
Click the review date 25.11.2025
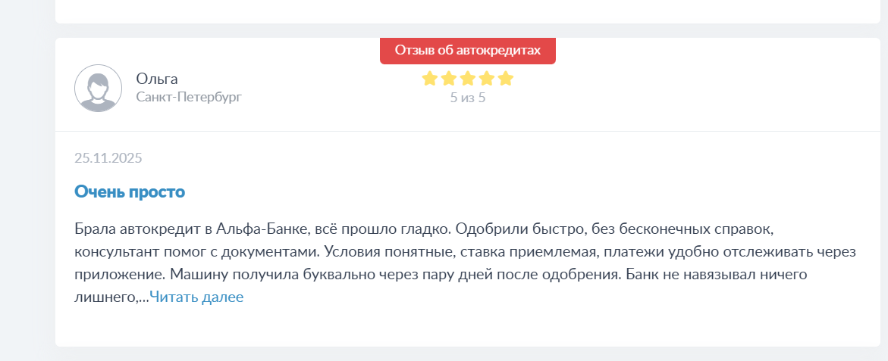[x=108, y=158]
